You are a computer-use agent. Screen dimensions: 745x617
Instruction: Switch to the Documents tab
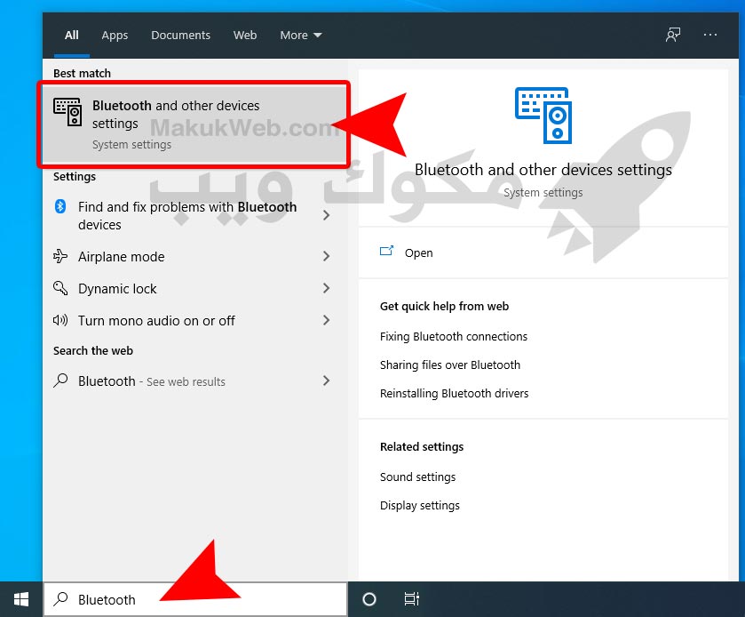click(180, 36)
